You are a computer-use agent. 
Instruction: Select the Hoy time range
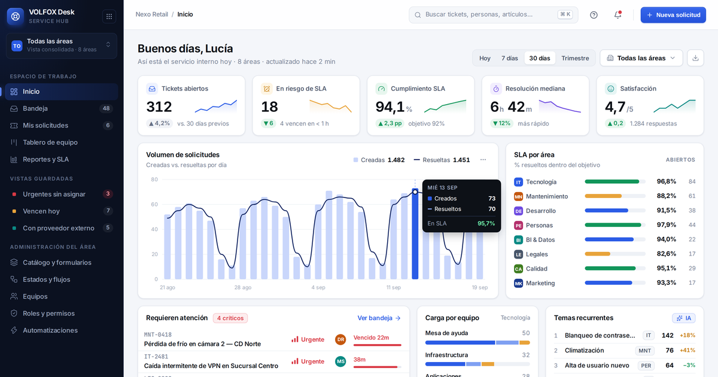click(x=485, y=58)
